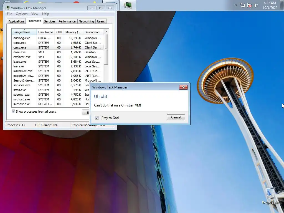Select the dwm.exe process
Screen dimensions: 284x213
click(x=58, y=52)
